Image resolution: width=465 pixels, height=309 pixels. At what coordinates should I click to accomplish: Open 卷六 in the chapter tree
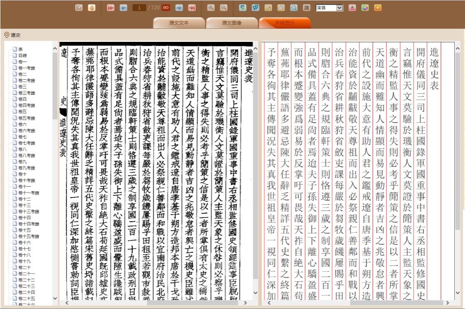tap(23, 124)
